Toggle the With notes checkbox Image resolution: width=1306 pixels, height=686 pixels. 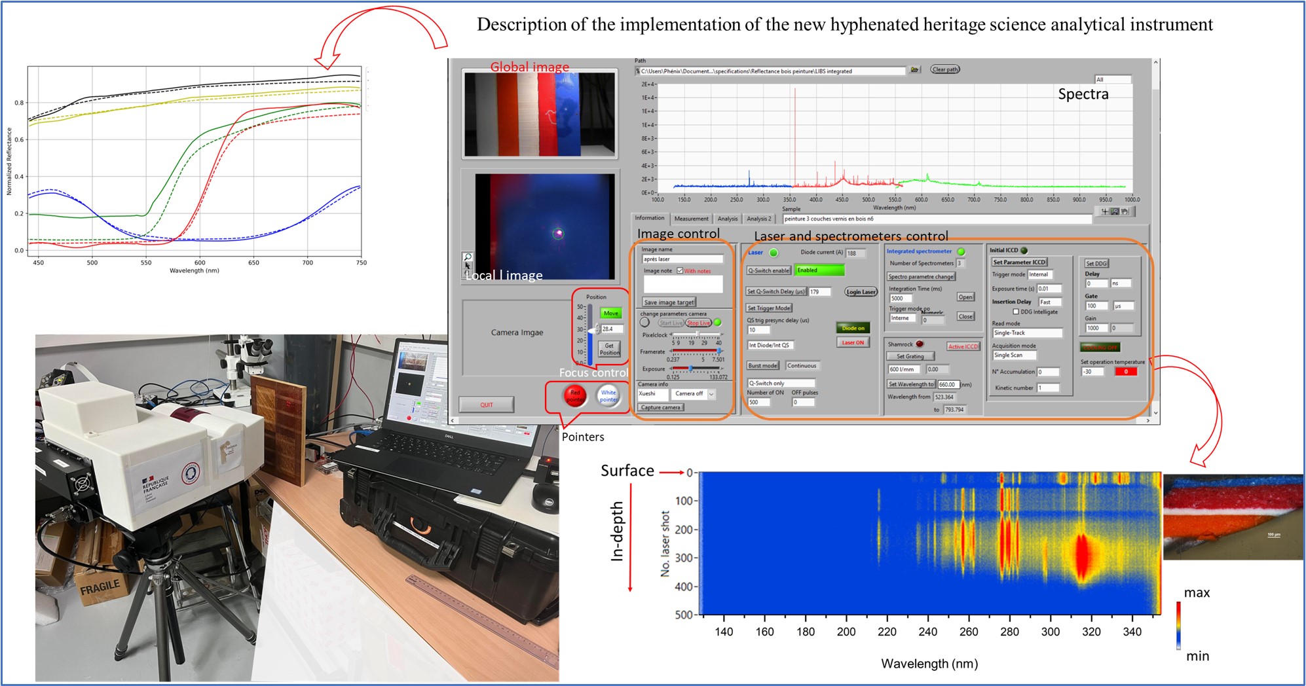click(680, 270)
